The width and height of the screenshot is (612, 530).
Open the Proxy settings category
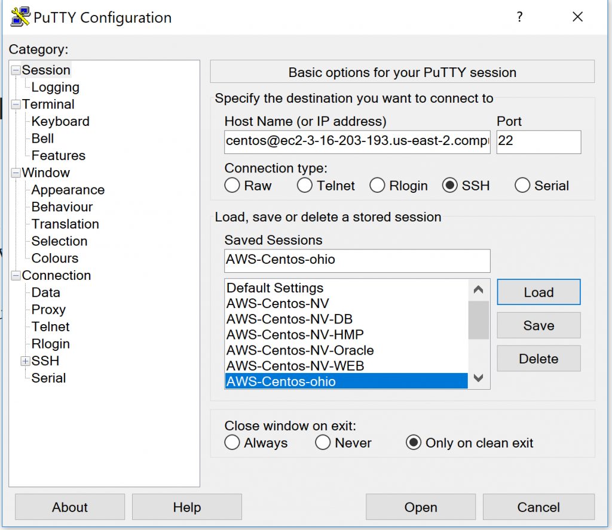(48, 310)
